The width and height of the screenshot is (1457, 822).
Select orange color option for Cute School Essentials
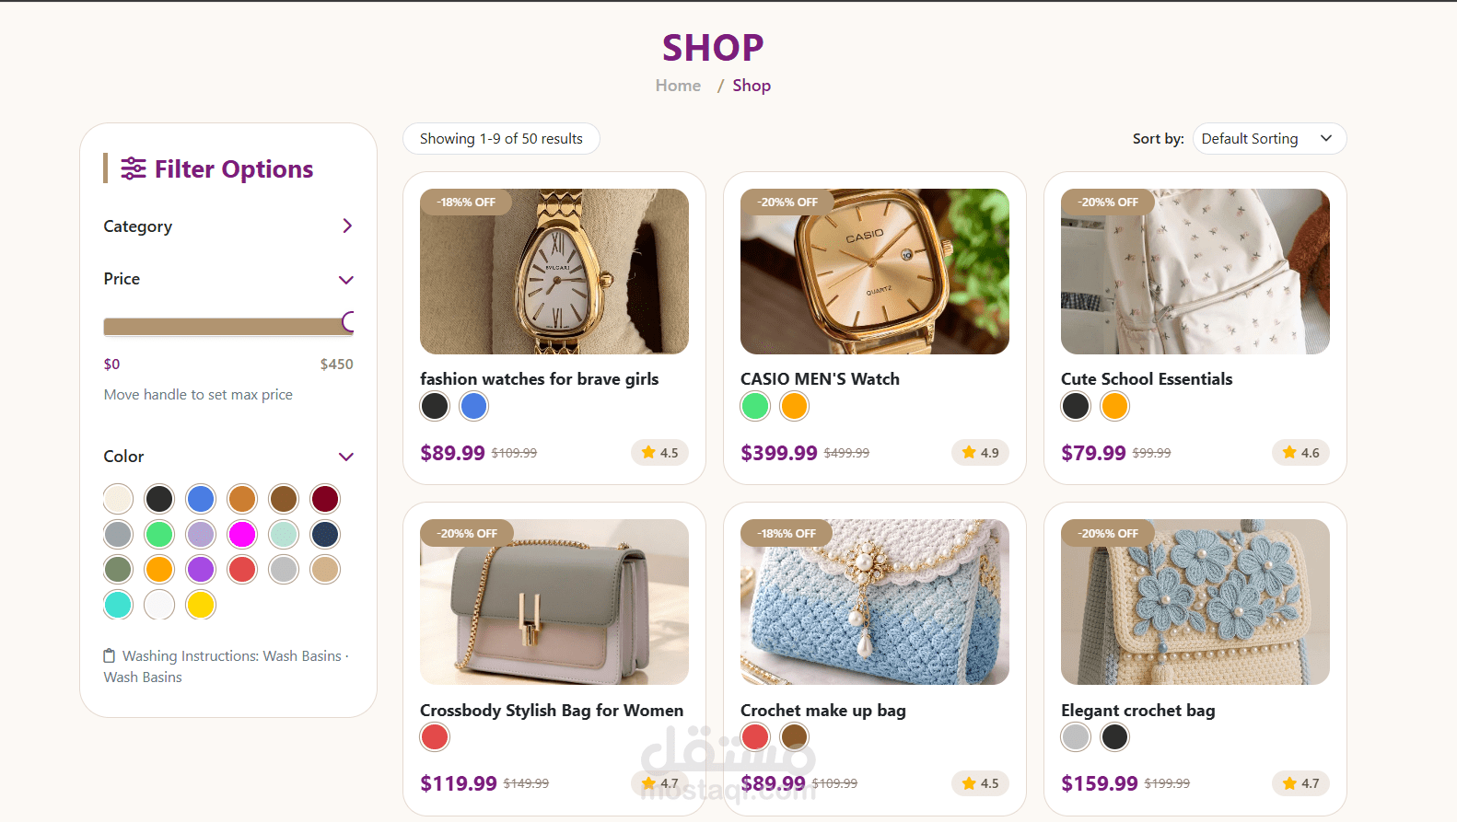tap(1114, 406)
